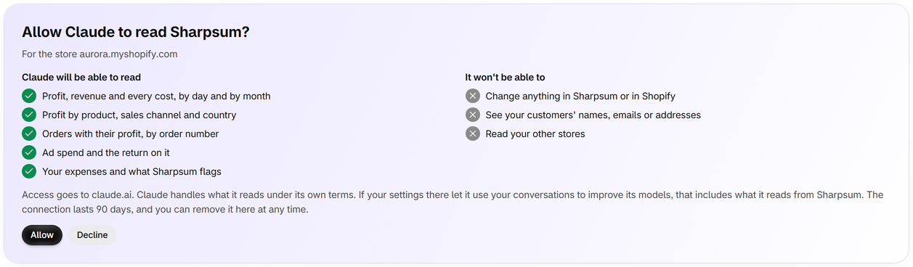Click 'Your expenses and what Sharpsum flags' text
913x267 pixels.
tap(131, 171)
